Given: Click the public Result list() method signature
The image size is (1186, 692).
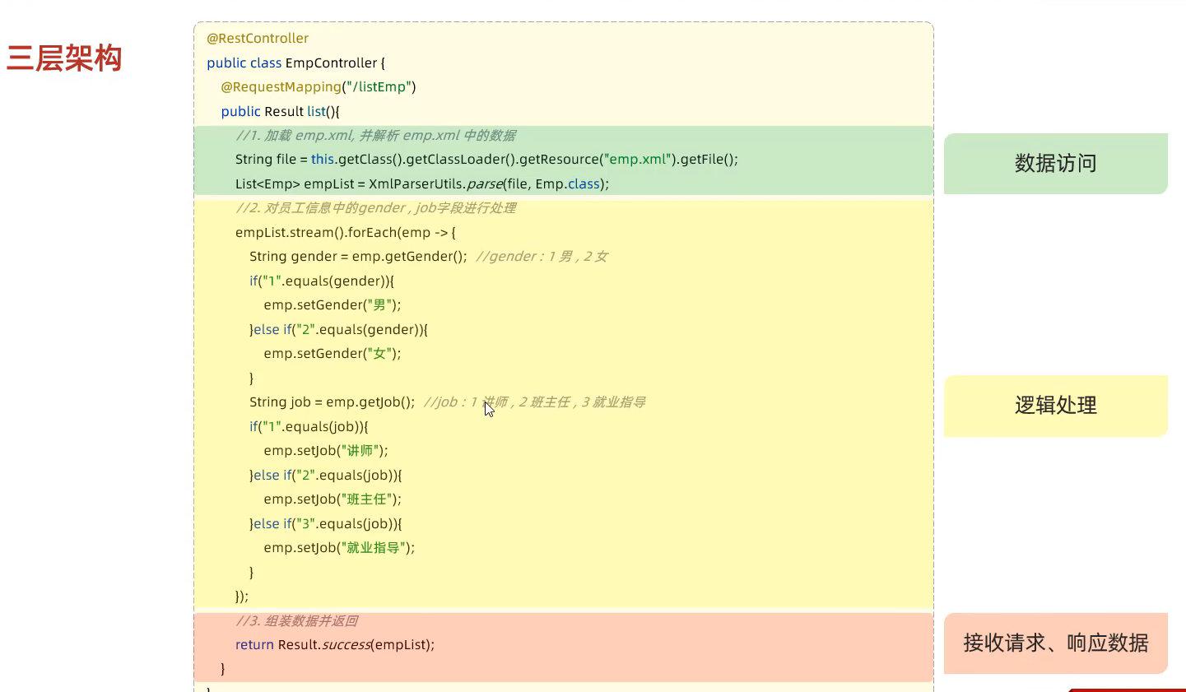Looking at the screenshot, I should [280, 112].
